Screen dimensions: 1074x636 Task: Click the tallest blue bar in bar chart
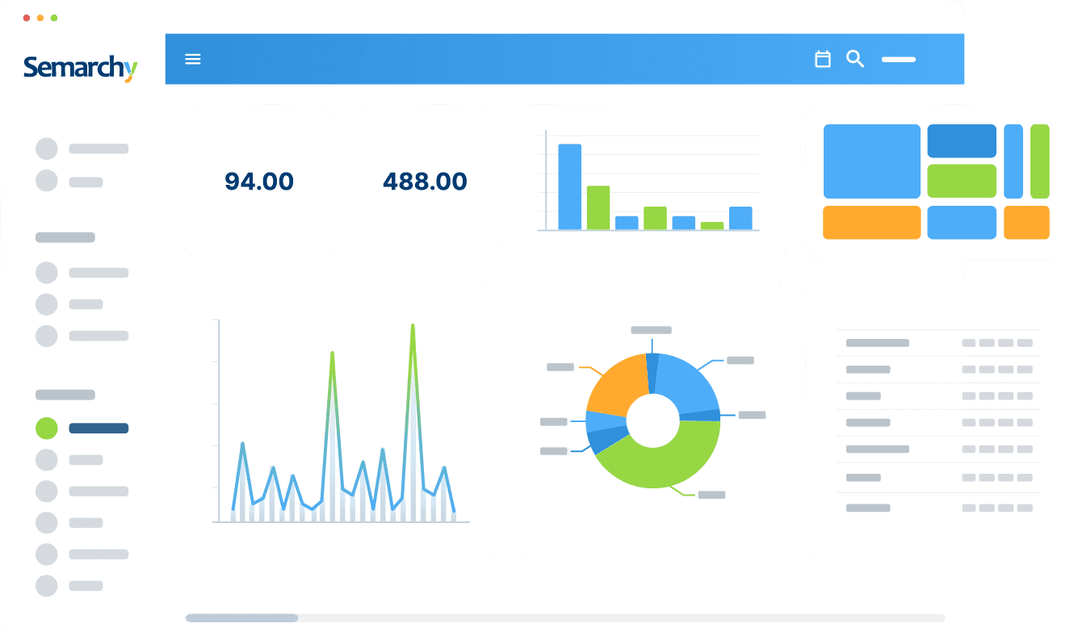tap(570, 186)
